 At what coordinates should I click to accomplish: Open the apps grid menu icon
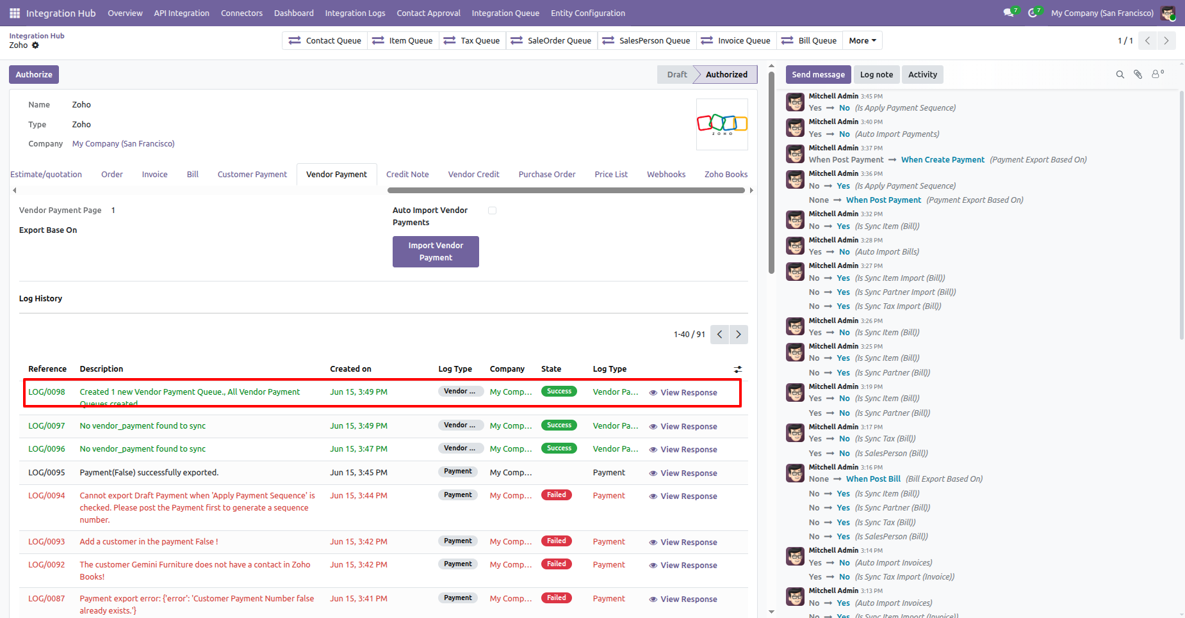15,13
